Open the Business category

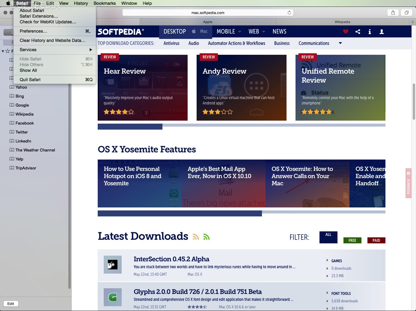[282, 43]
